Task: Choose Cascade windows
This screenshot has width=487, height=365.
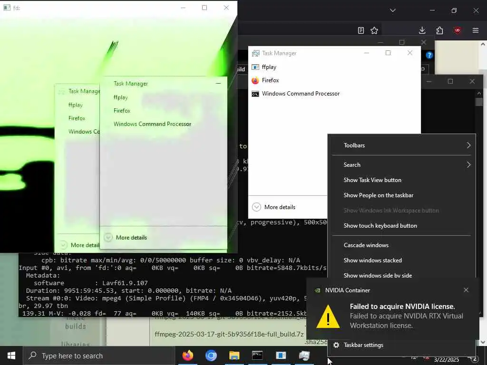Action: click(401, 245)
